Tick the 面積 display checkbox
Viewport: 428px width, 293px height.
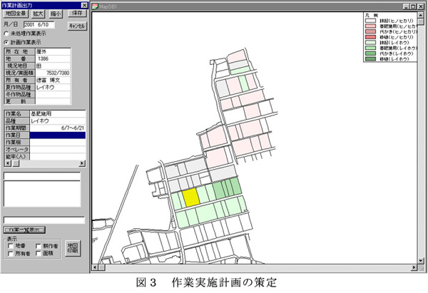(38, 252)
